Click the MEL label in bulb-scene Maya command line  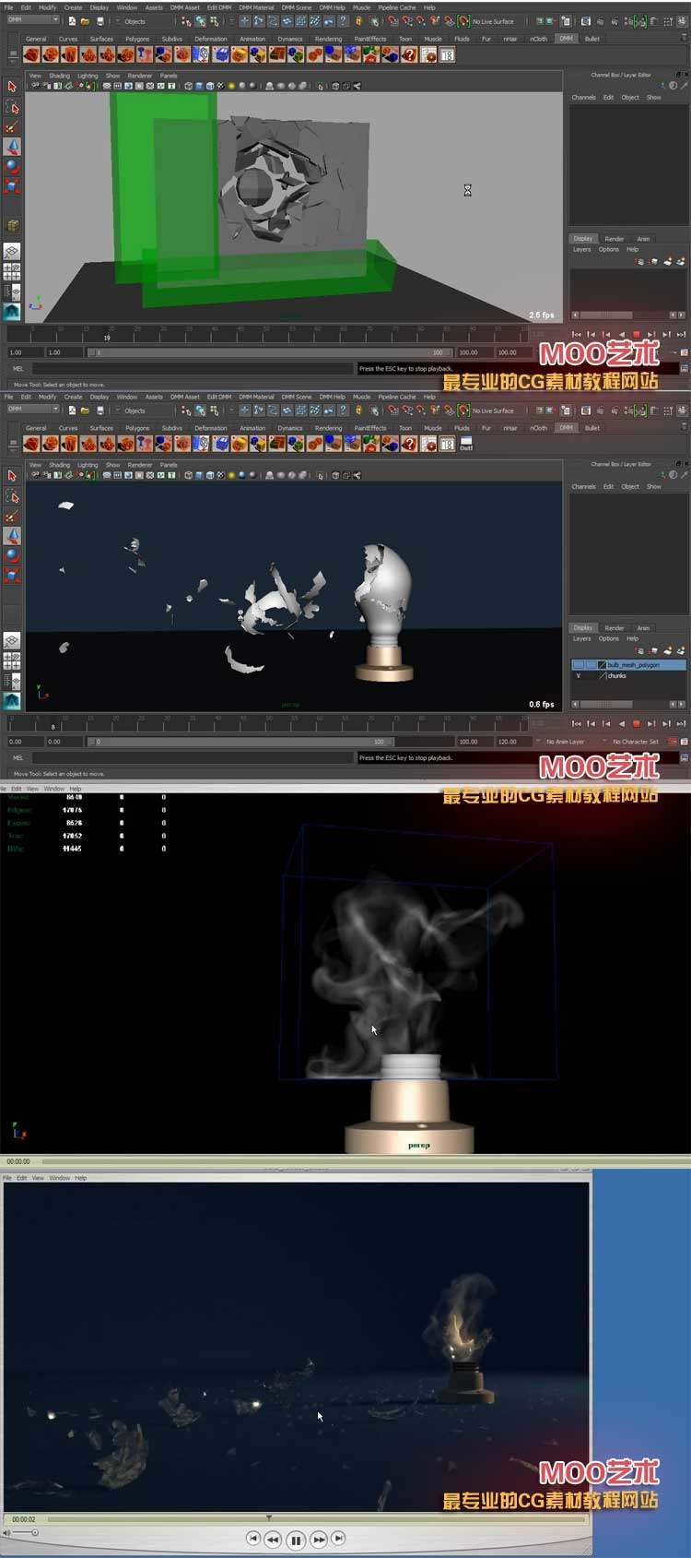click(18, 757)
